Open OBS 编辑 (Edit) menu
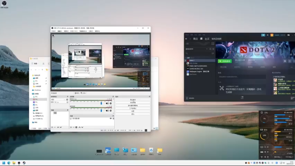This screenshot has width=295, height=166. 60,31
